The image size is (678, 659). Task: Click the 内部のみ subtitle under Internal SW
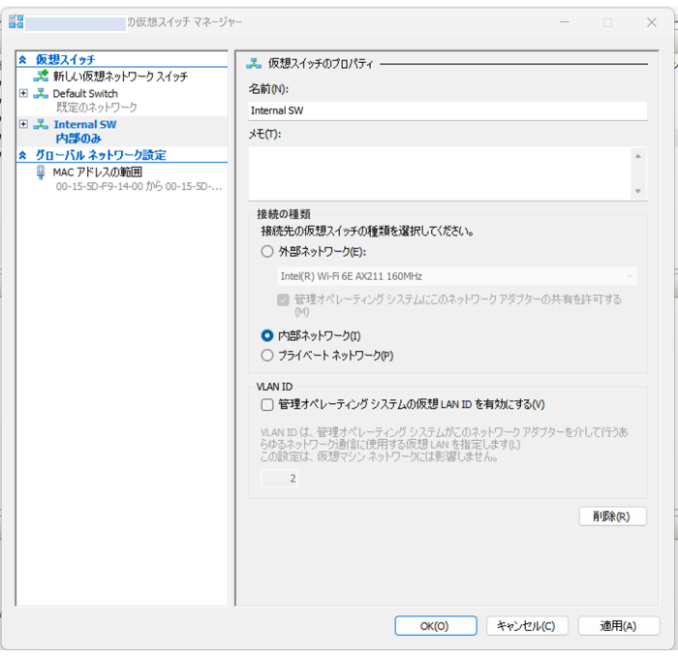pyautogui.click(x=78, y=139)
